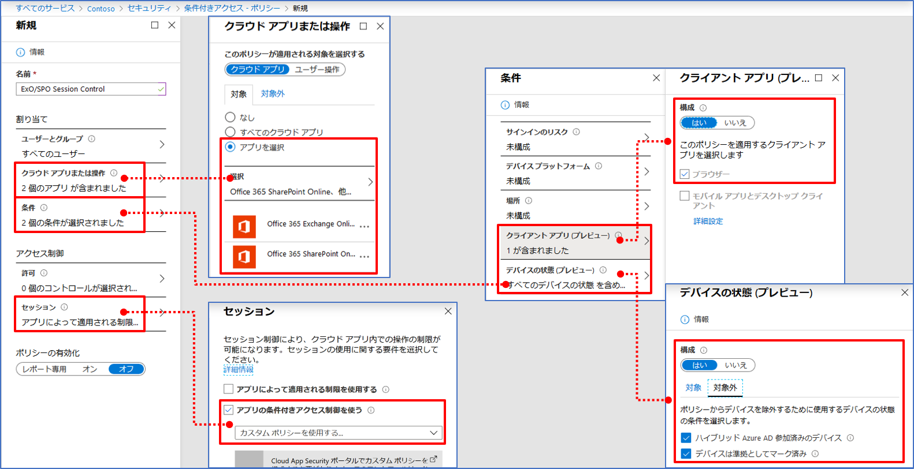Screen dimensions: 914x469
Task: Expand 場所 condition chevron
Action: click(x=647, y=206)
